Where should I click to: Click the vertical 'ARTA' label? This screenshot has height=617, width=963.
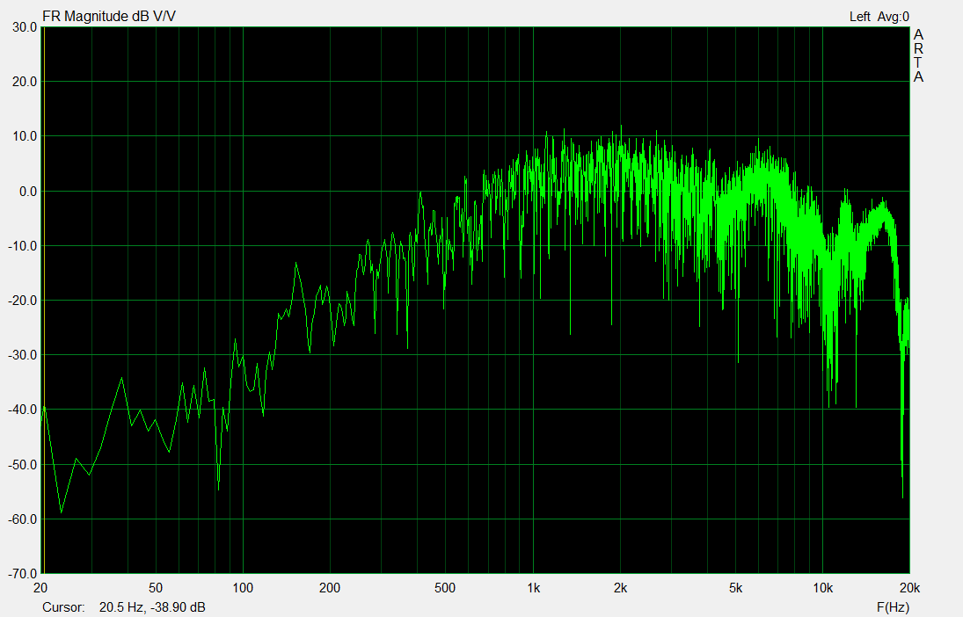click(x=918, y=56)
